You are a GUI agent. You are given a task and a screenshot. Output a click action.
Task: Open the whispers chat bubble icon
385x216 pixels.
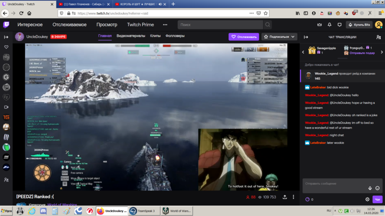tap(339, 25)
